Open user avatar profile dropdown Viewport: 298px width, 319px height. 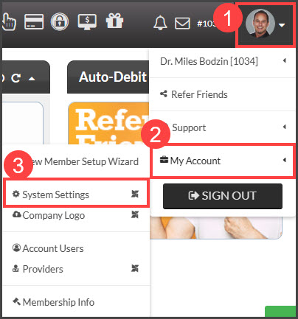[x=265, y=24]
